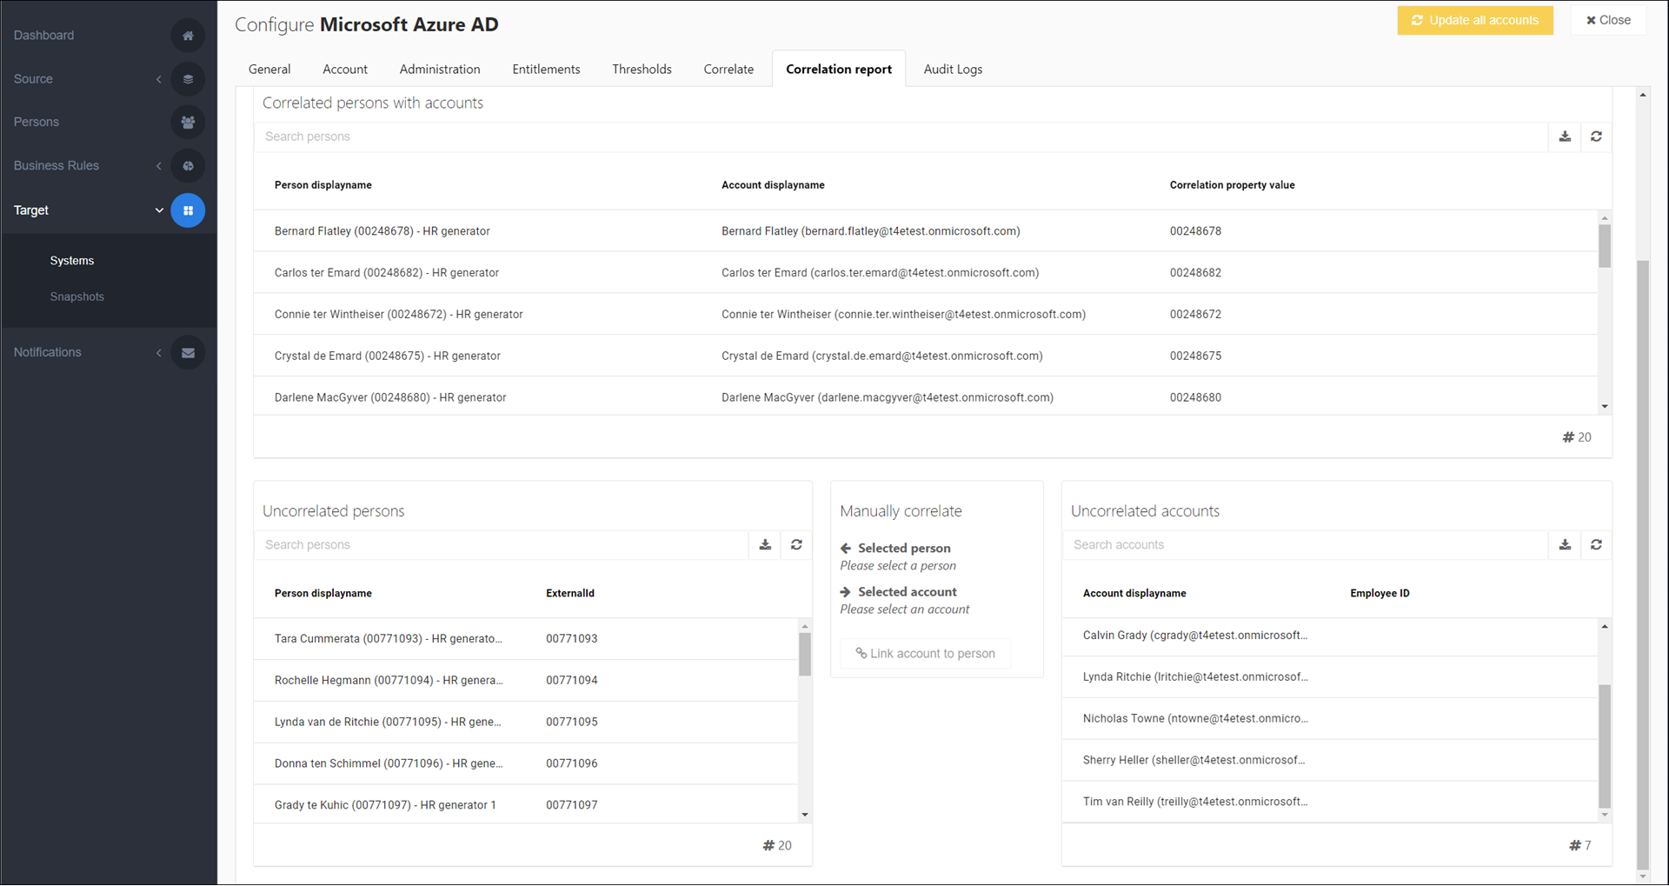
Task: Switch to the Administration tab
Action: [440, 70]
